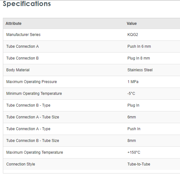This screenshot has height=176, width=180.
Task: Click the +150°C maximum temperature value
Action: (134, 152)
